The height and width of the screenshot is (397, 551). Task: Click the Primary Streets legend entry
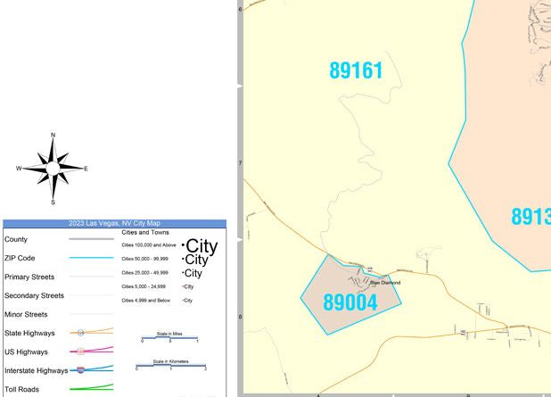tap(29, 277)
